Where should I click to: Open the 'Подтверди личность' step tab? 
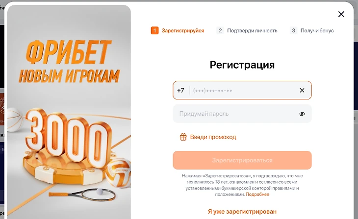252,30
